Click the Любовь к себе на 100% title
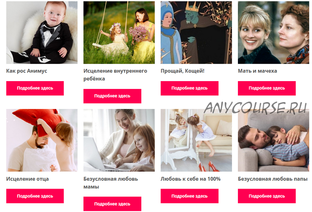The width and height of the screenshot is (312, 212). point(191,179)
